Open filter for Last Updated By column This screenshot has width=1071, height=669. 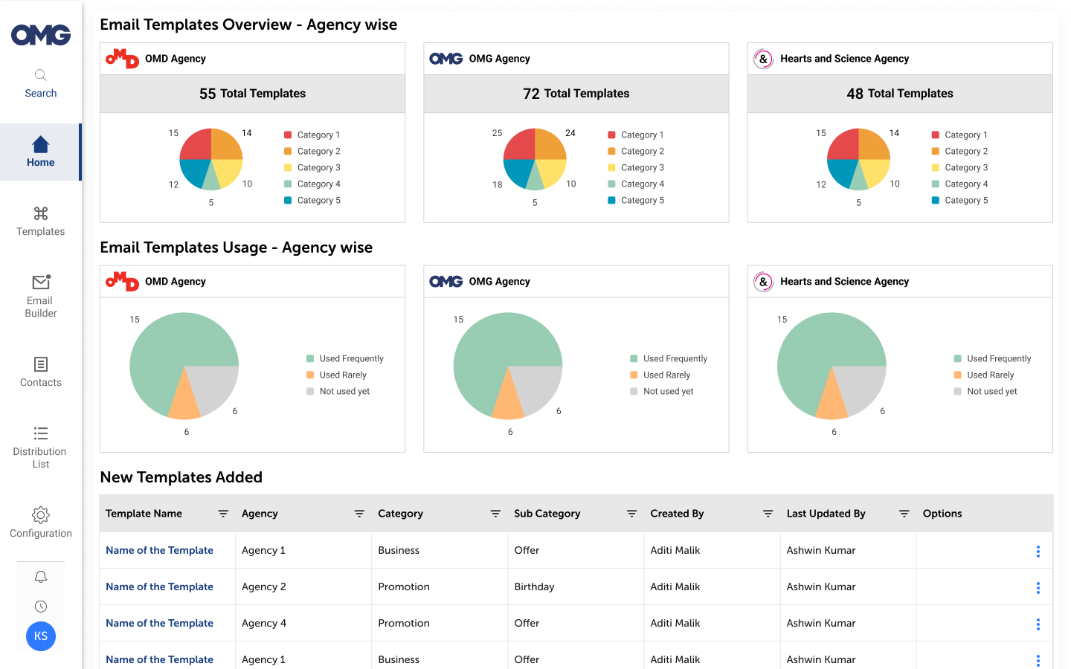[x=904, y=514]
